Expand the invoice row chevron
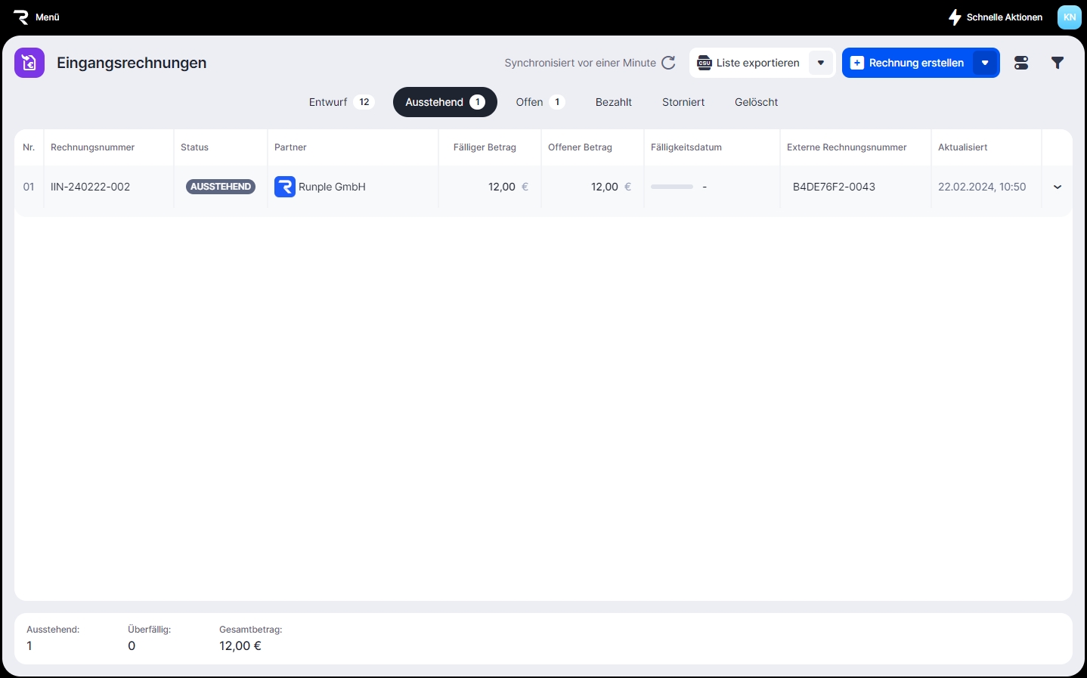The width and height of the screenshot is (1087, 678). pos(1058,187)
